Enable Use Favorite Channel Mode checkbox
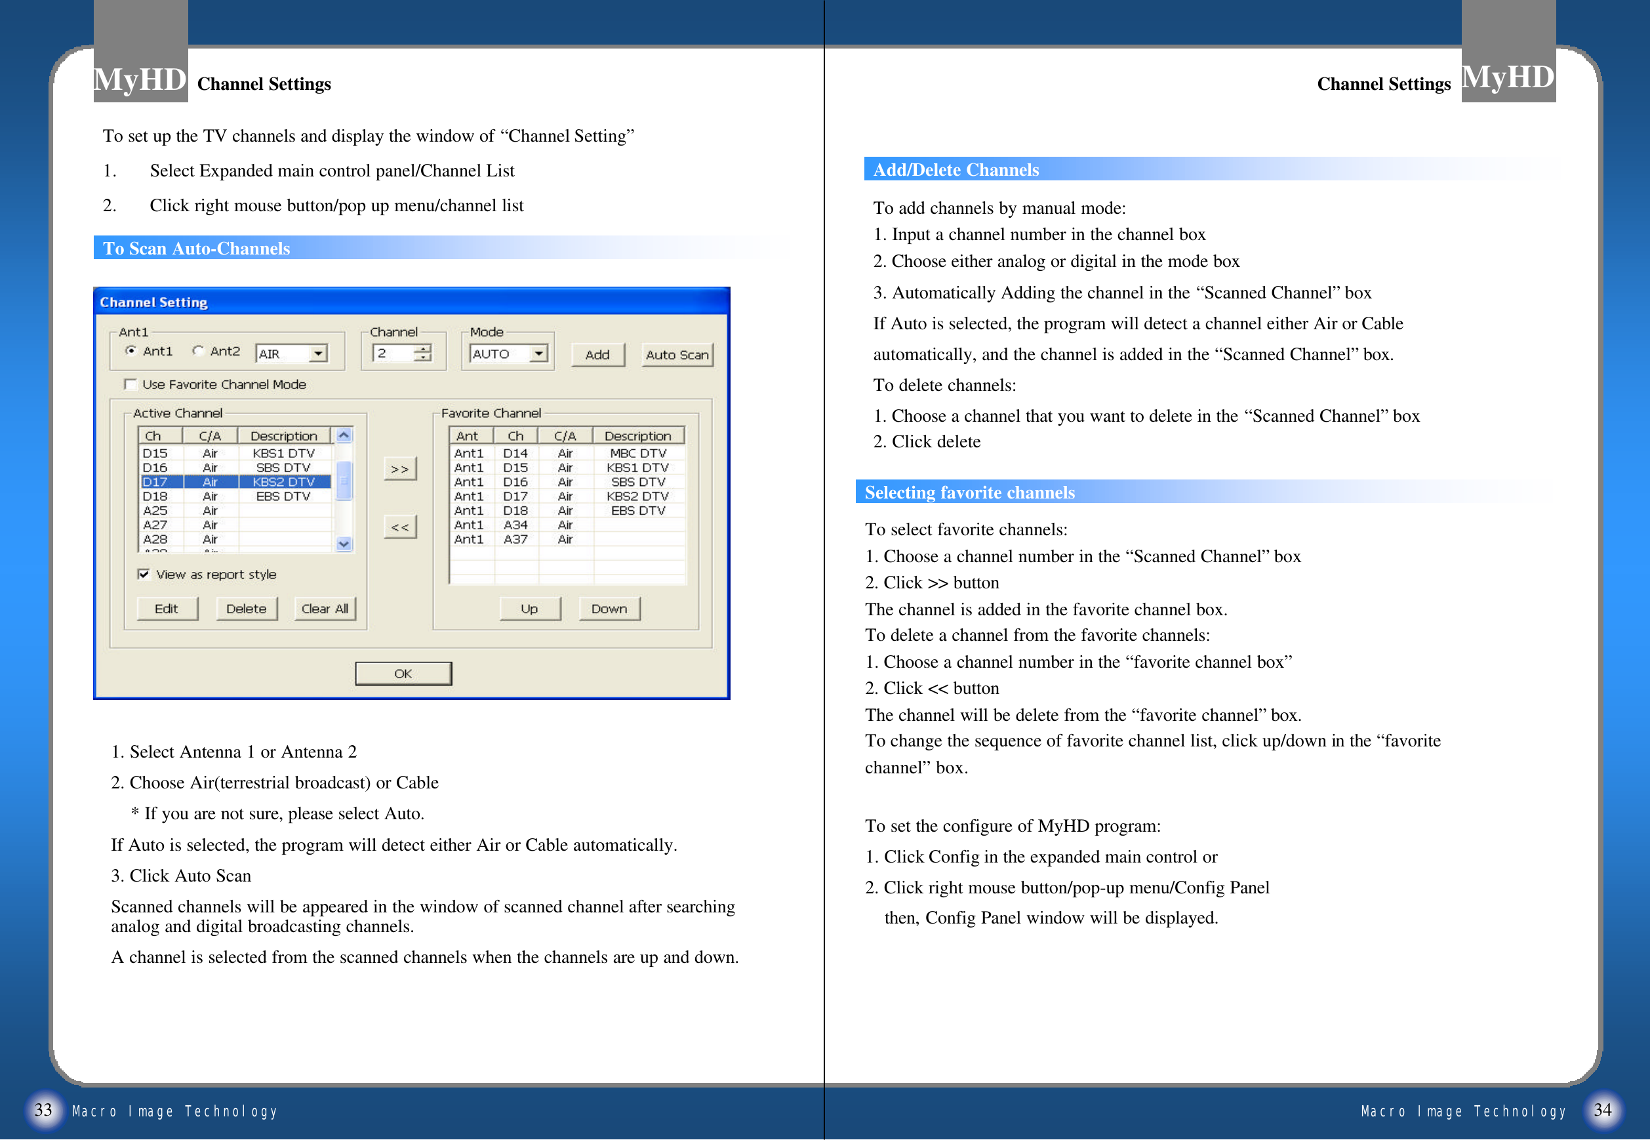This screenshot has height=1140, width=1650. (131, 384)
